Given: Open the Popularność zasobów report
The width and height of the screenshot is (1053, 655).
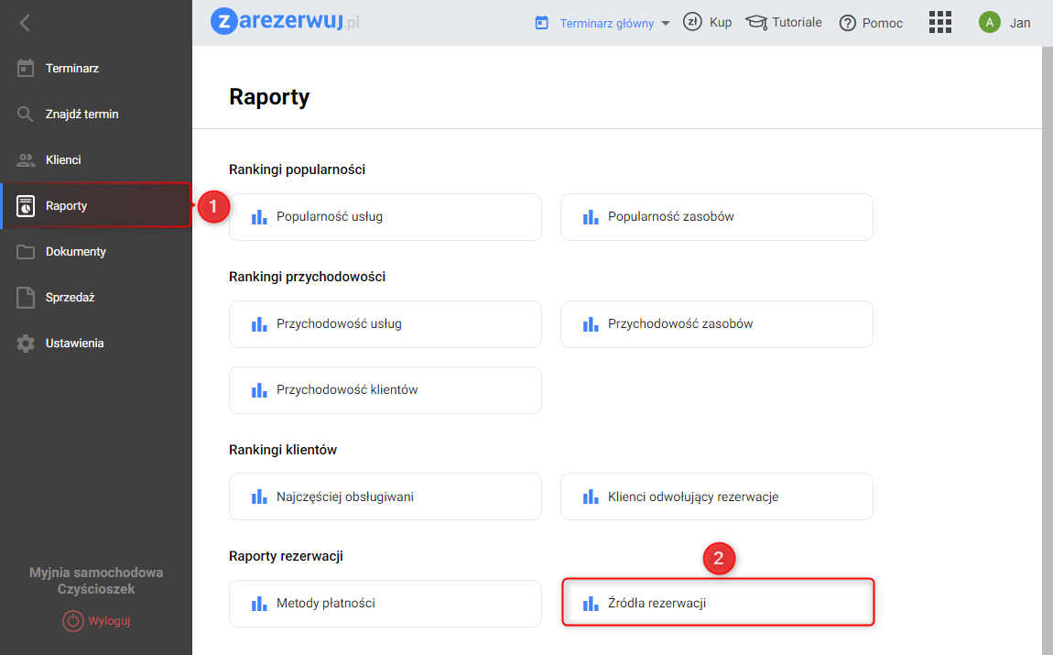Looking at the screenshot, I should (717, 217).
